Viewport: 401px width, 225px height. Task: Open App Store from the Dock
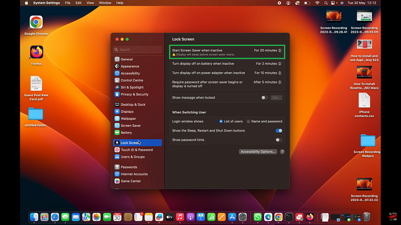pyautogui.click(x=232, y=217)
